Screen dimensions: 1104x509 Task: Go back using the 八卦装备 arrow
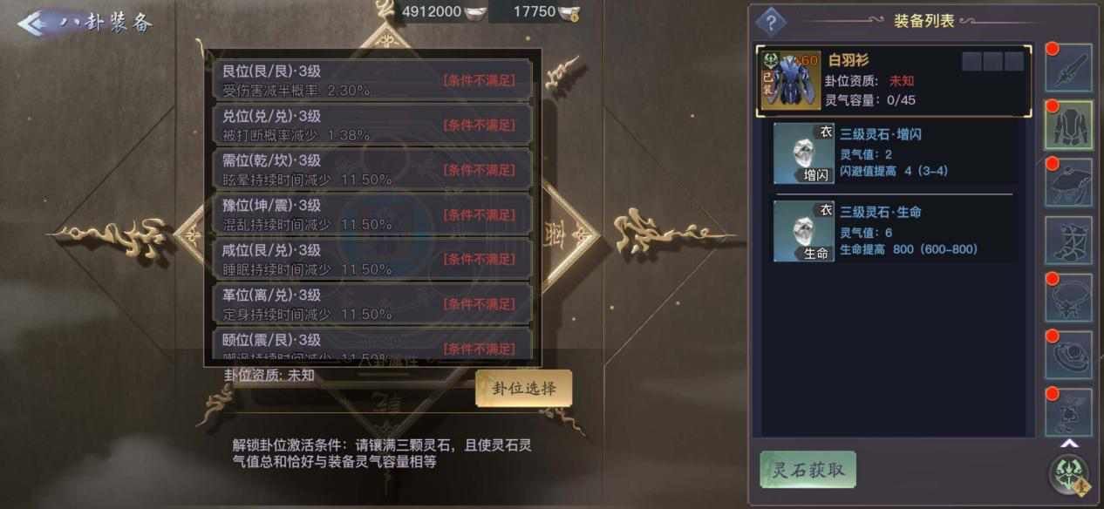pos(37,23)
